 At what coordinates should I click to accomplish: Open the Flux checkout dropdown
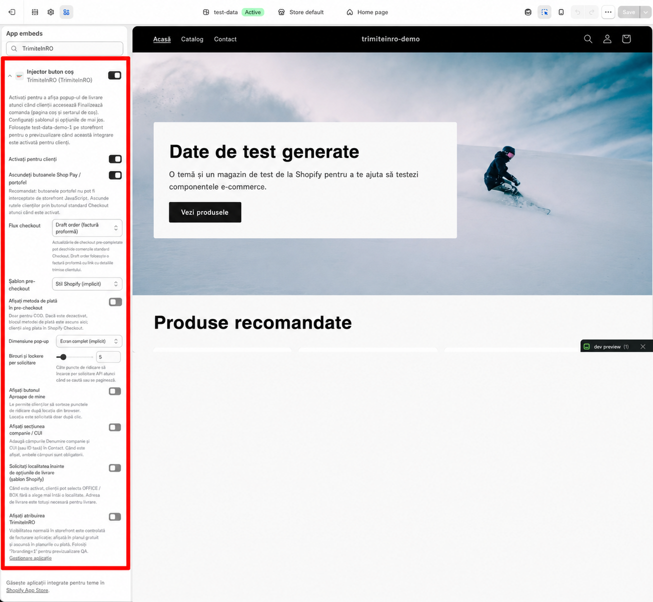pos(87,228)
